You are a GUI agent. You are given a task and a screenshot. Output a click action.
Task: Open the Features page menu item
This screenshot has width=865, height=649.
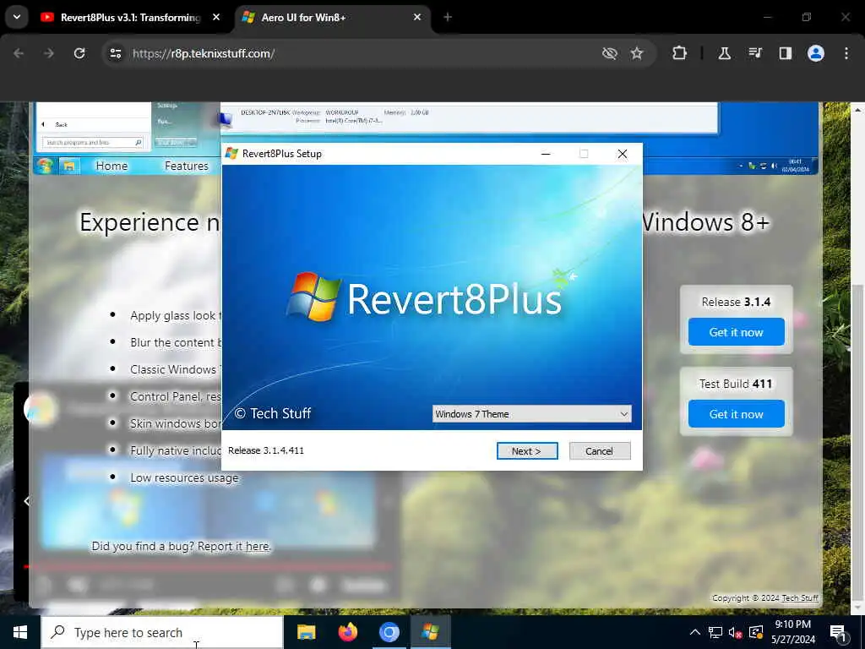[187, 166]
